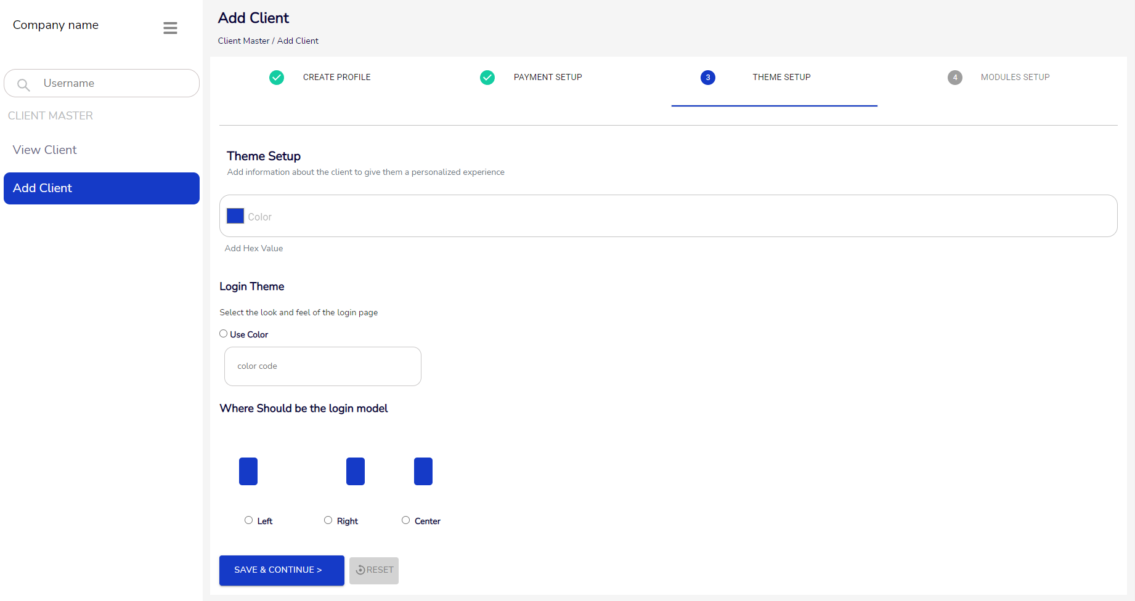Open View Client in sidebar

click(44, 150)
